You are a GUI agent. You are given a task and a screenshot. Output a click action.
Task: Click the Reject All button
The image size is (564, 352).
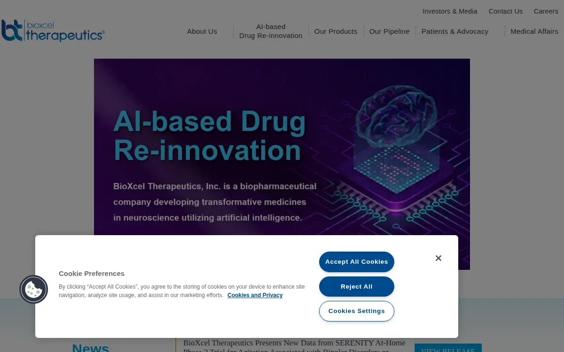click(x=357, y=287)
